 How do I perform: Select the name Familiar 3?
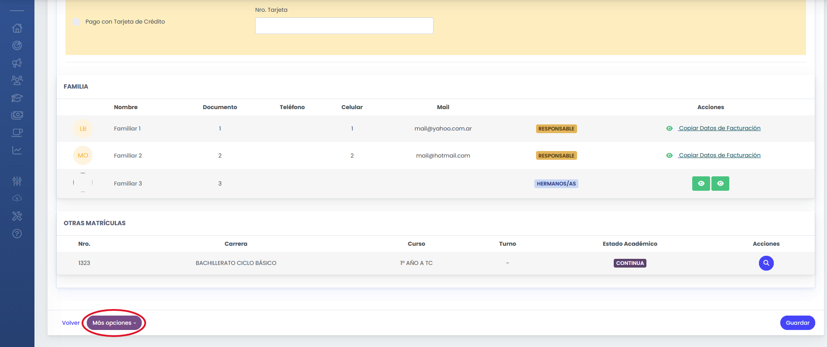pyautogui.click(x=128, y=184)
